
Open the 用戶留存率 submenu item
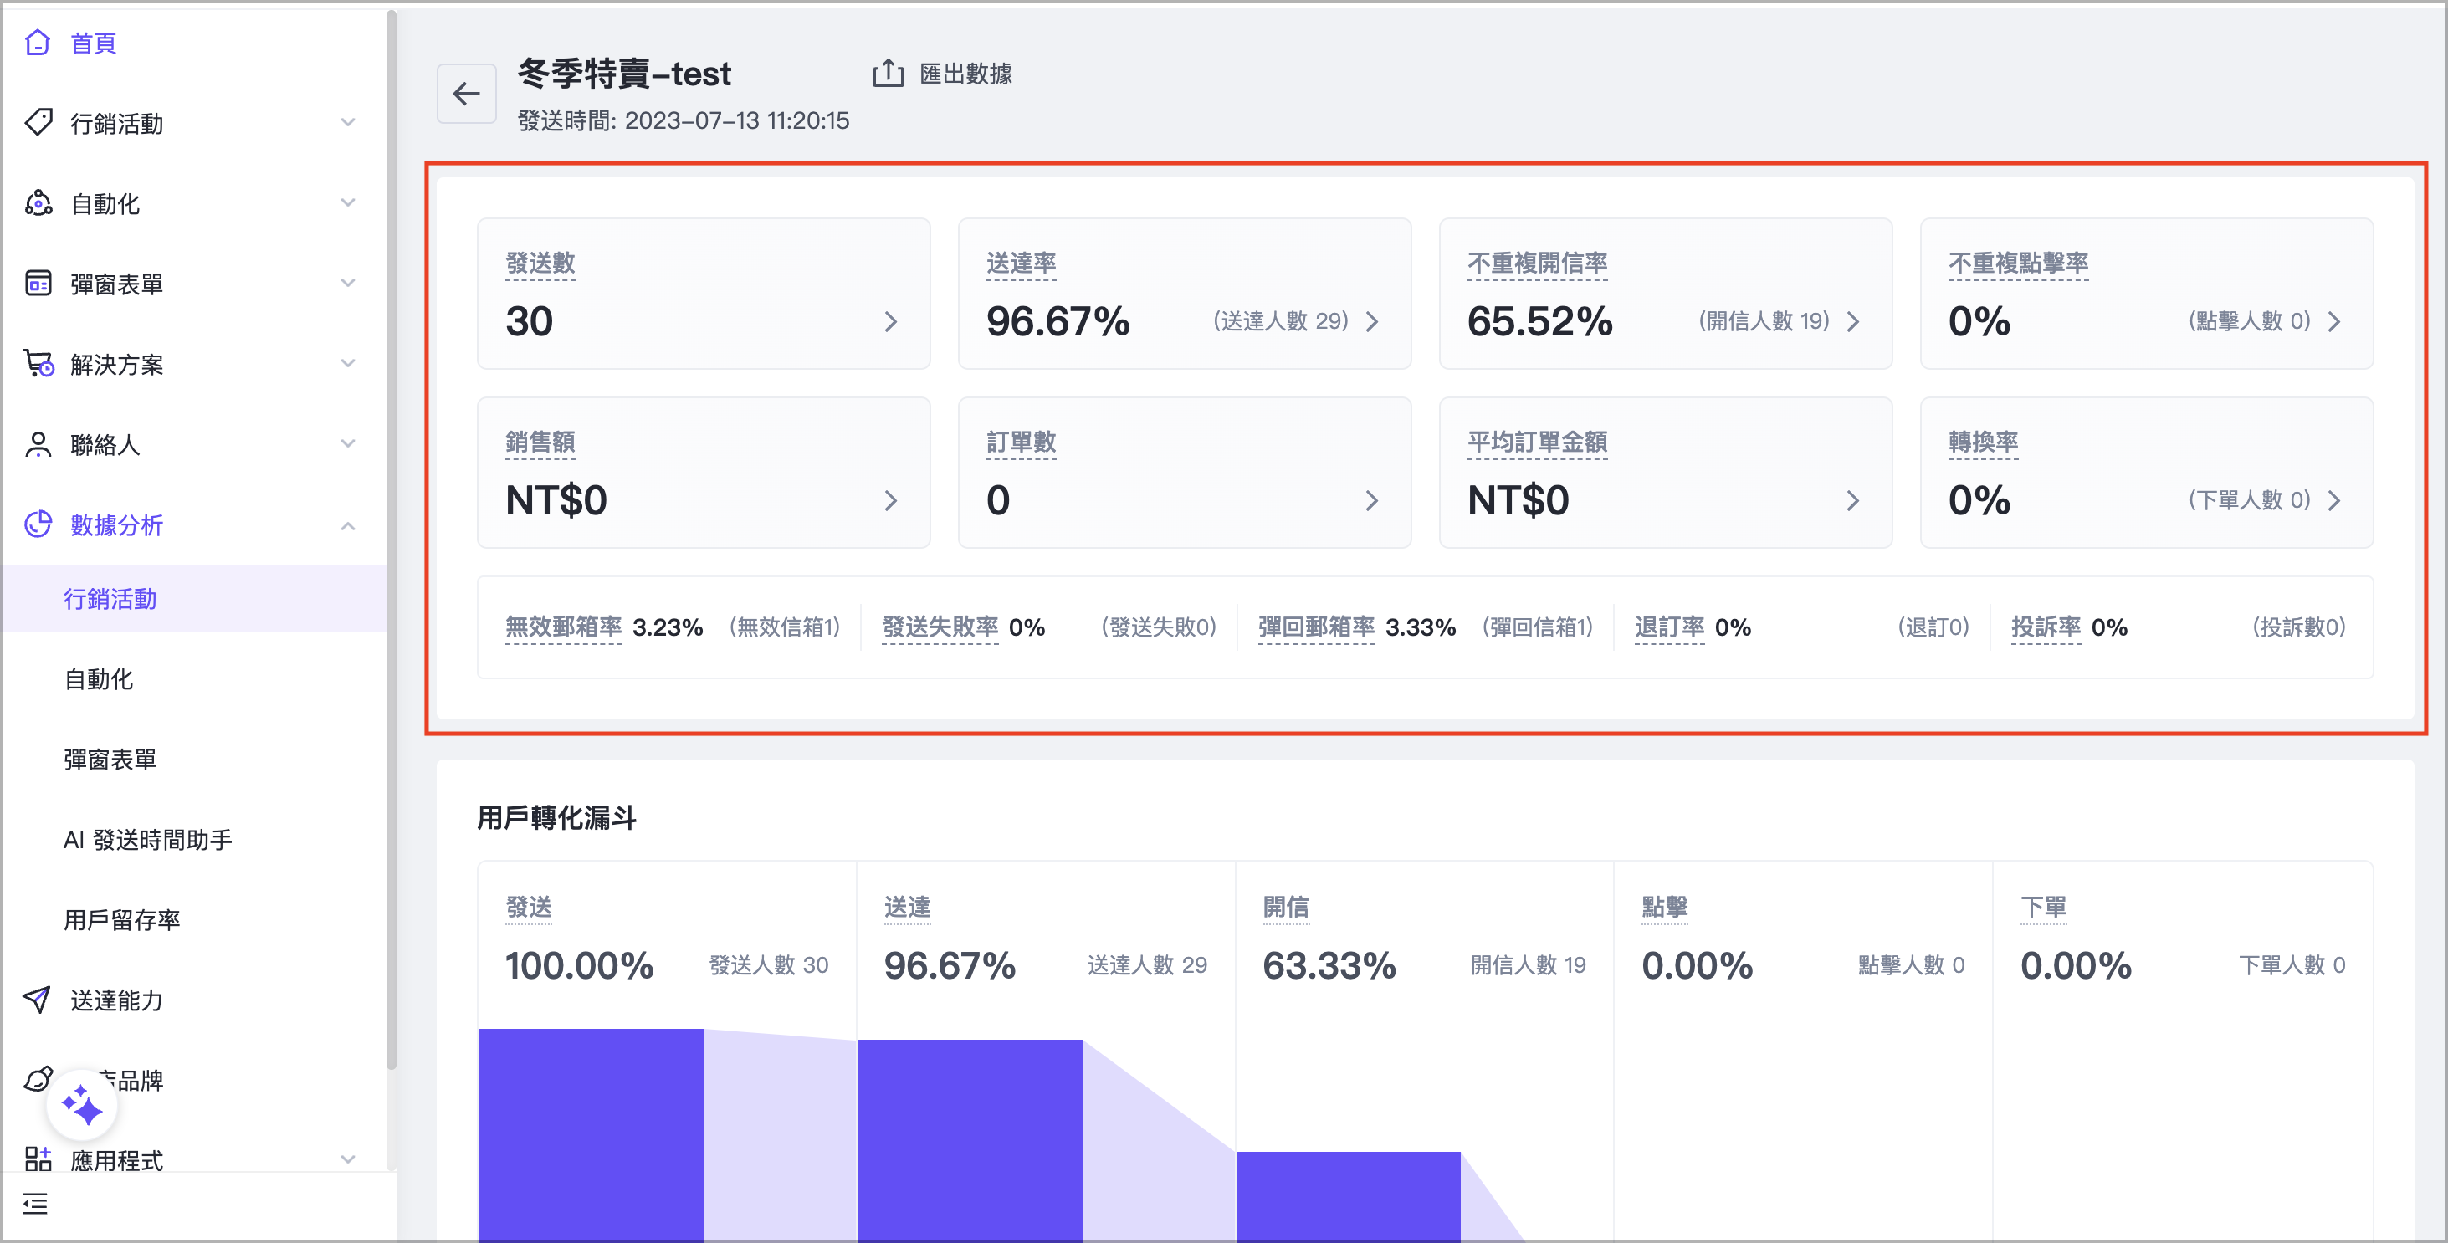point(121,920)
